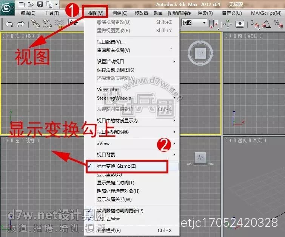Click the perspective viewport 真实 shading label

tap(257, 140)
